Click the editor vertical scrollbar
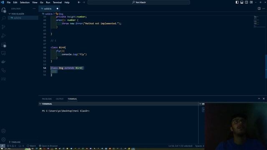Screen dimensions: 267x150 tap(266, 66)
